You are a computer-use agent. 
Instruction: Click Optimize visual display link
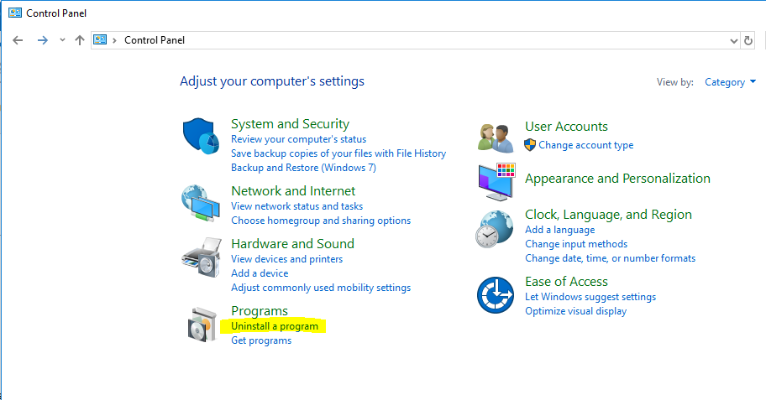point(575,311)
